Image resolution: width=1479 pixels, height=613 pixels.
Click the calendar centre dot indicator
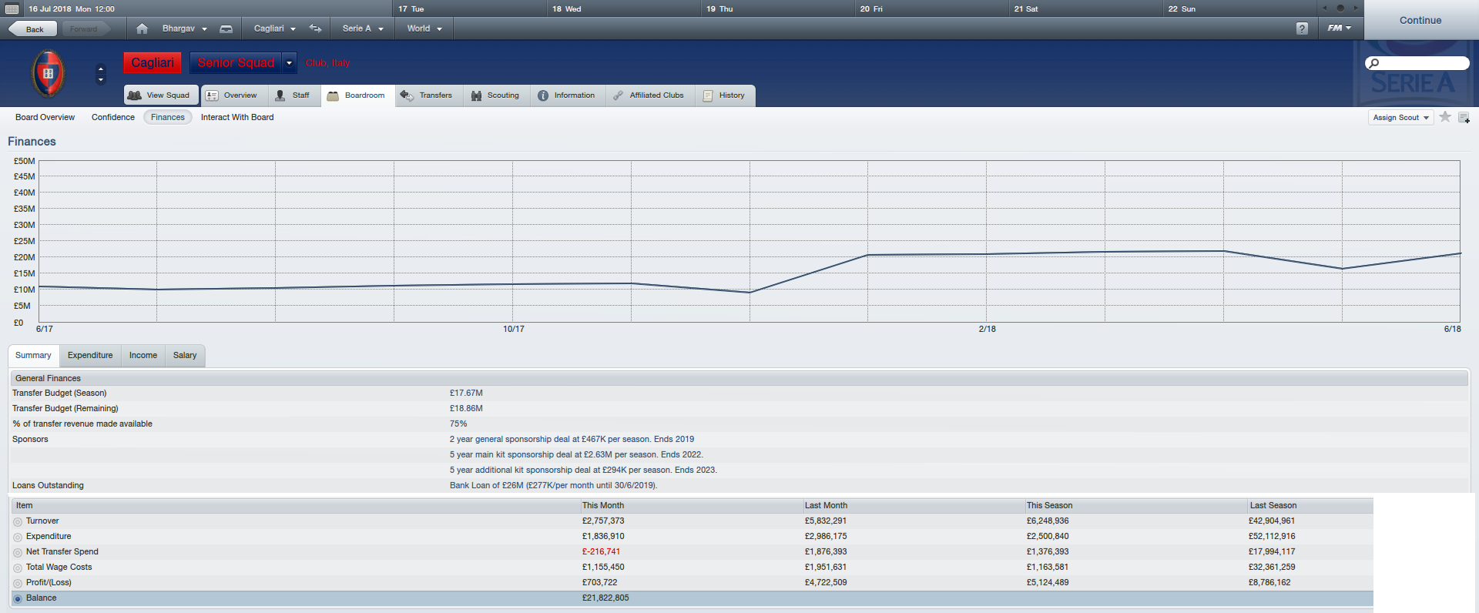click(1340, 8)
